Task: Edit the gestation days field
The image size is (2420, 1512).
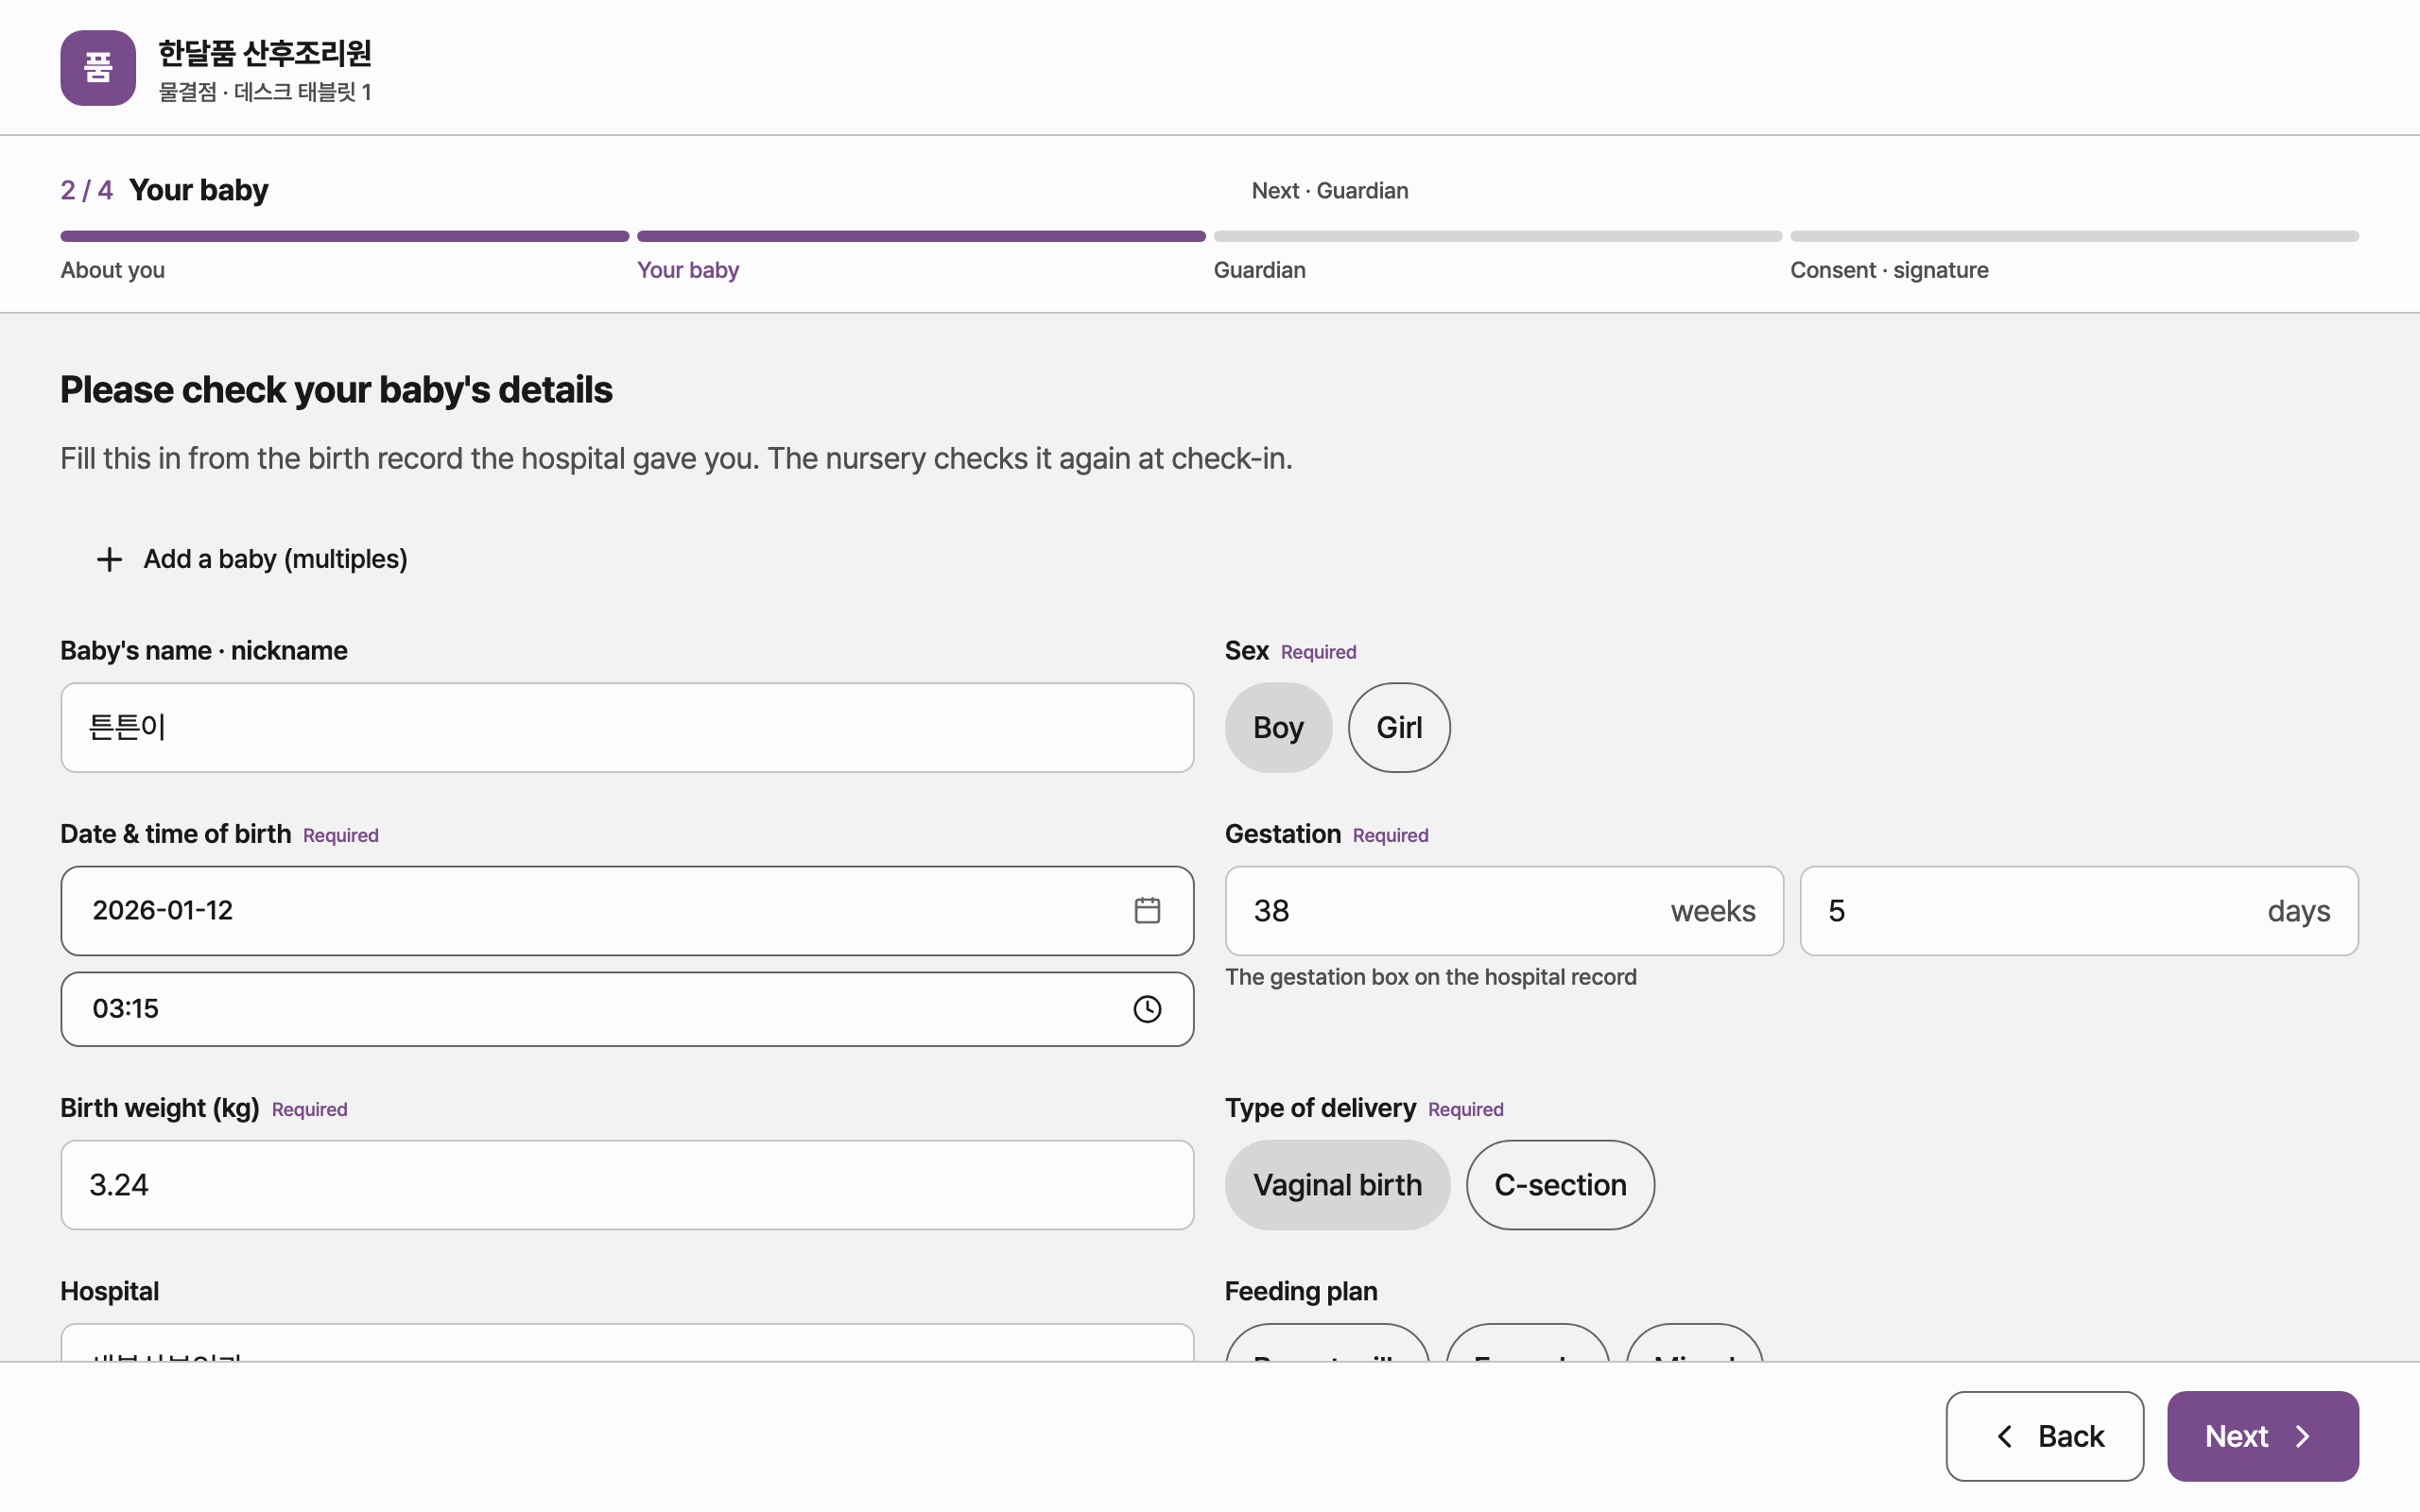Action: click(x=2079, y=910)
